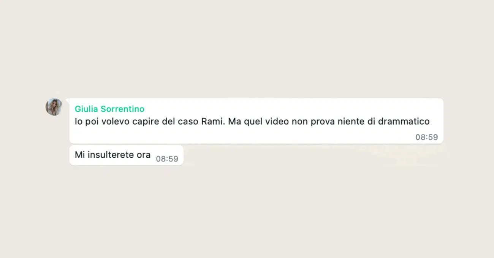Viewport: 494px width, 258px height.
Task: Click the word "video" in the first message
Action: (x=278, y=122)
